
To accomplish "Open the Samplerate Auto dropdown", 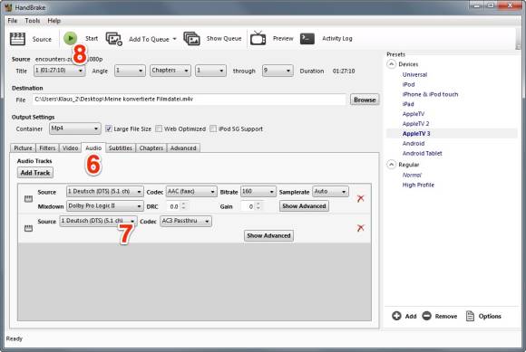I will coord(330,192).
